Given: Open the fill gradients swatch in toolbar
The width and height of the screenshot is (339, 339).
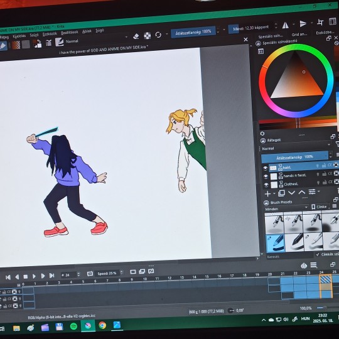Looking at the screenshot, I should [x=16, y=45].
